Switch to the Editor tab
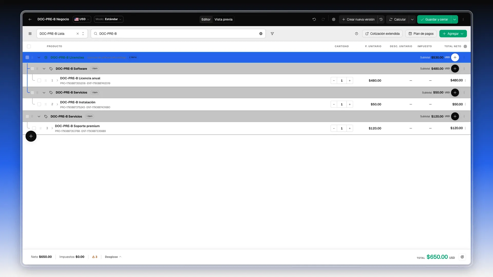 pos(206,19)
